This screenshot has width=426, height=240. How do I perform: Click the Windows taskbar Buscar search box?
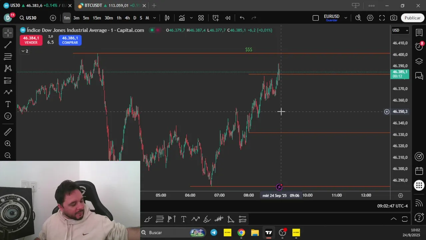[173, 232]
